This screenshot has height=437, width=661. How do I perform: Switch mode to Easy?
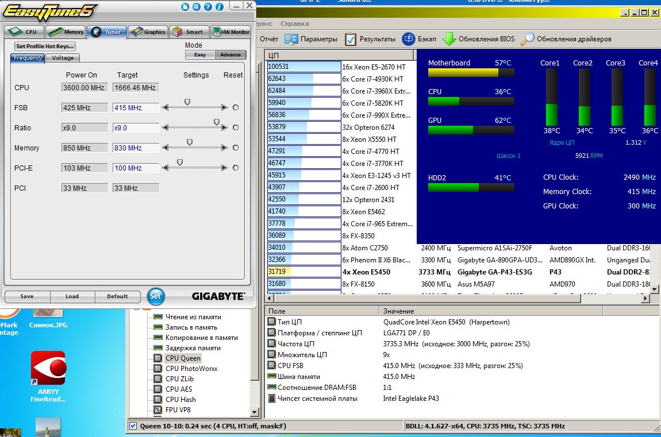pos(200,55)
